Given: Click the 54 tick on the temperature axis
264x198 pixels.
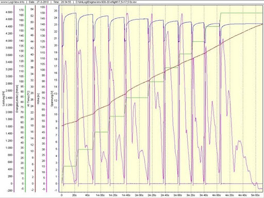Looking at the screenshot, I should coord(32,9).
